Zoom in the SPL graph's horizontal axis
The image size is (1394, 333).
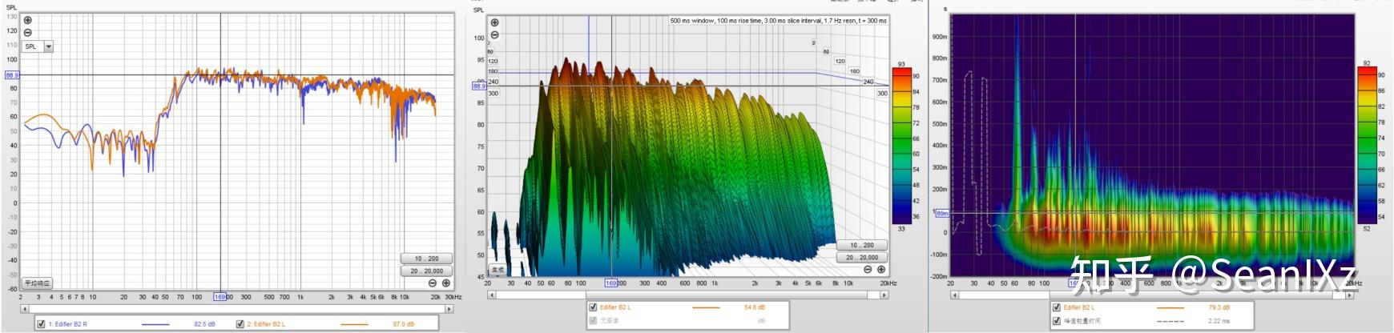[446, 283]
